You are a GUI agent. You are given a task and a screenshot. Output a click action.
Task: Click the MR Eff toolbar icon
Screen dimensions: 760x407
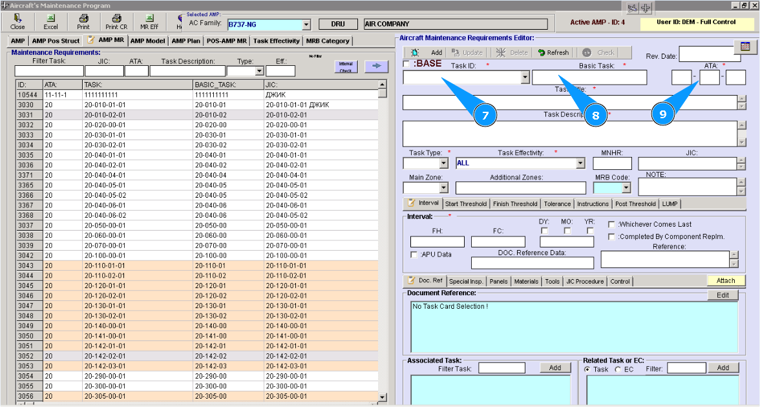(x=149, y=21)
